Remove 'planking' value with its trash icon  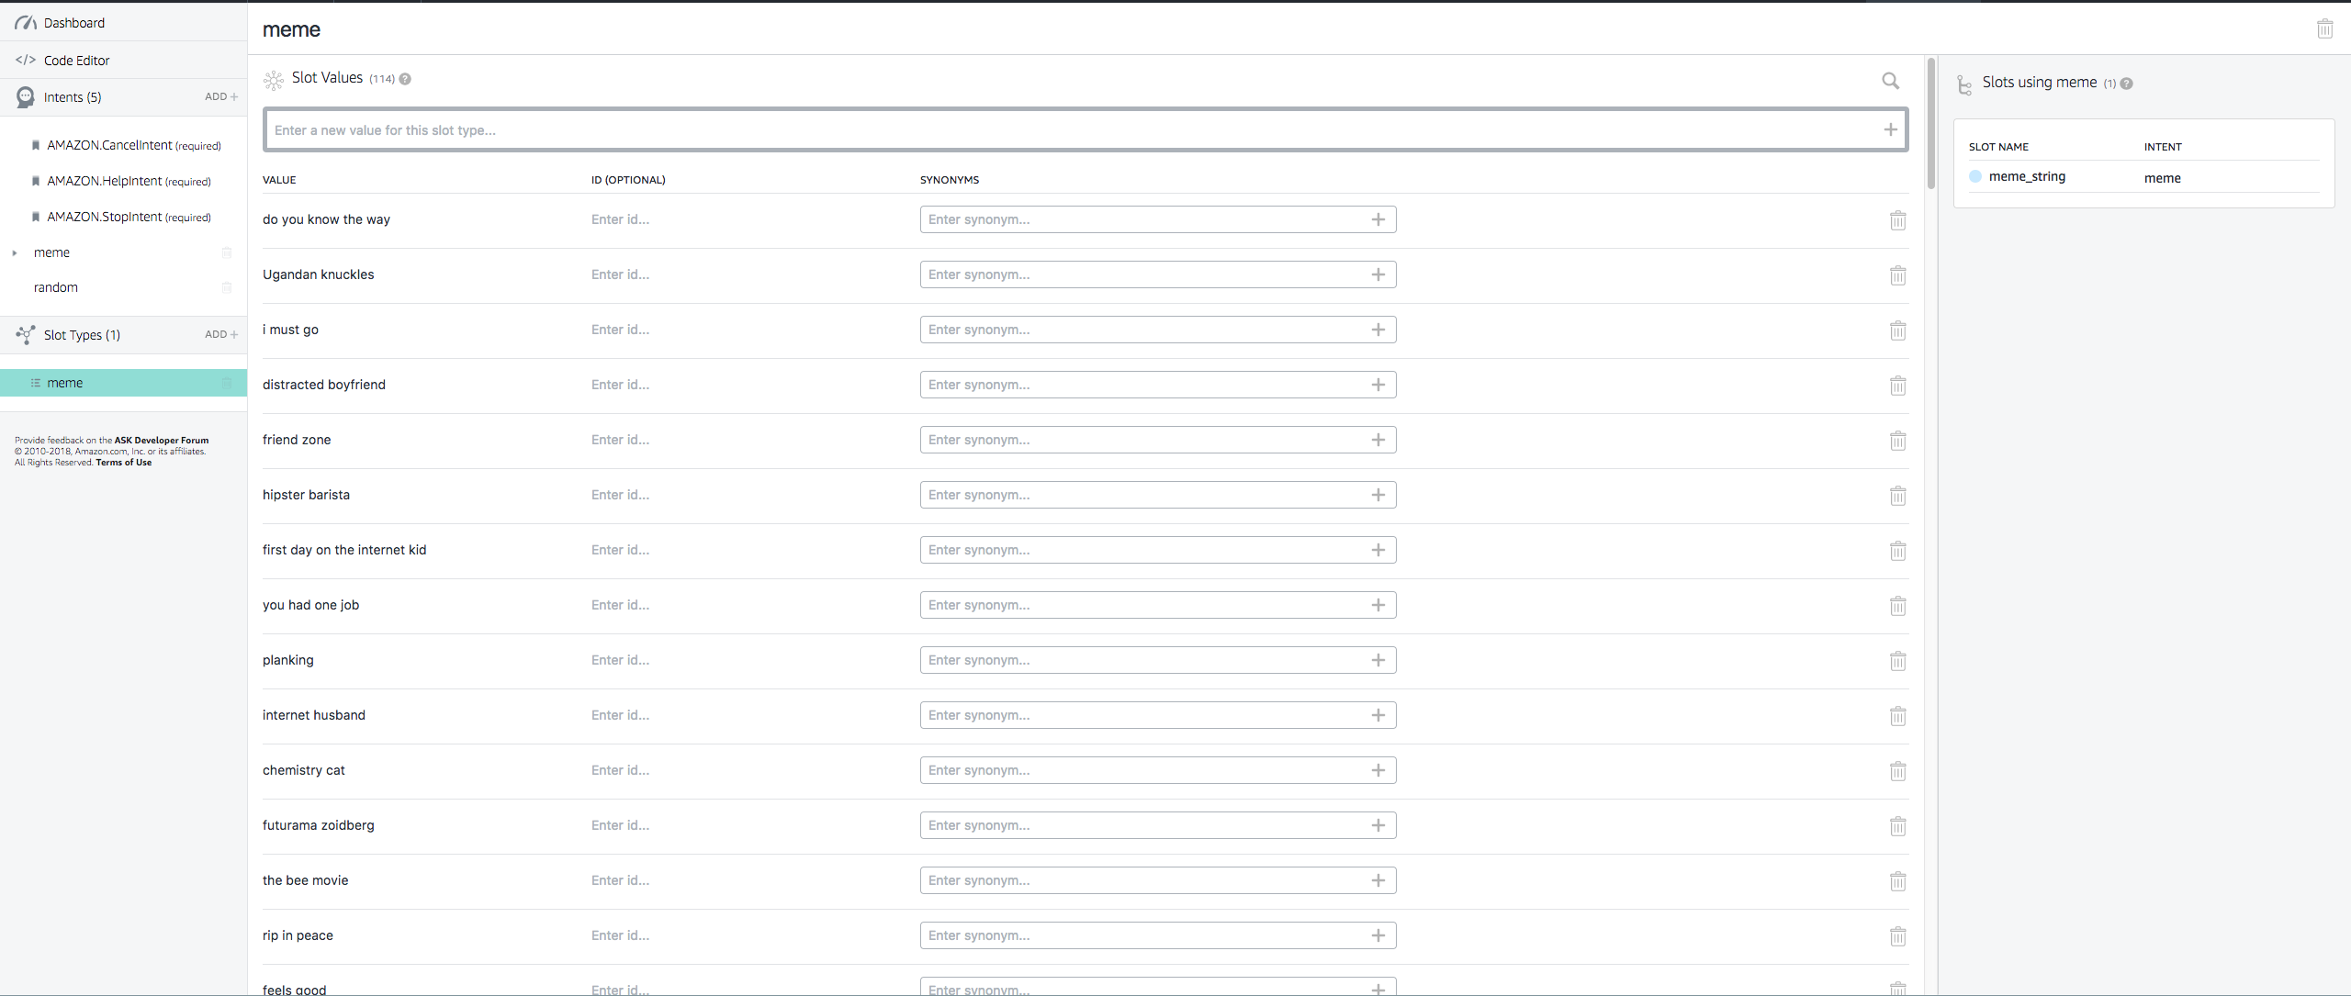pyautogui.click(x=1897, y=661)
